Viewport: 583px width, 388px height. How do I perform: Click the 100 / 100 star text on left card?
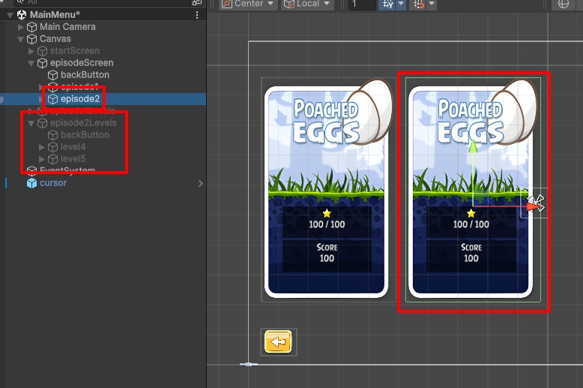click(327, 224)
